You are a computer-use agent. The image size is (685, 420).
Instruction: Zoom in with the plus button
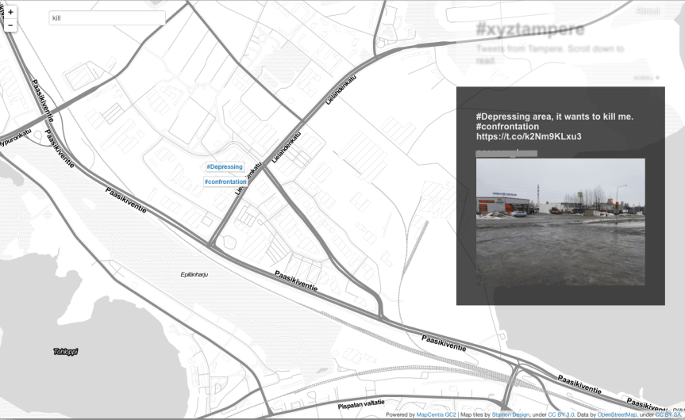(x=10, y=13)
